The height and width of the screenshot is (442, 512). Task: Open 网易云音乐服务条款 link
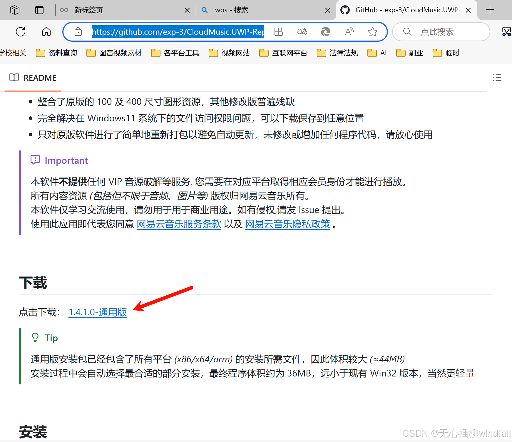(179, 224)
